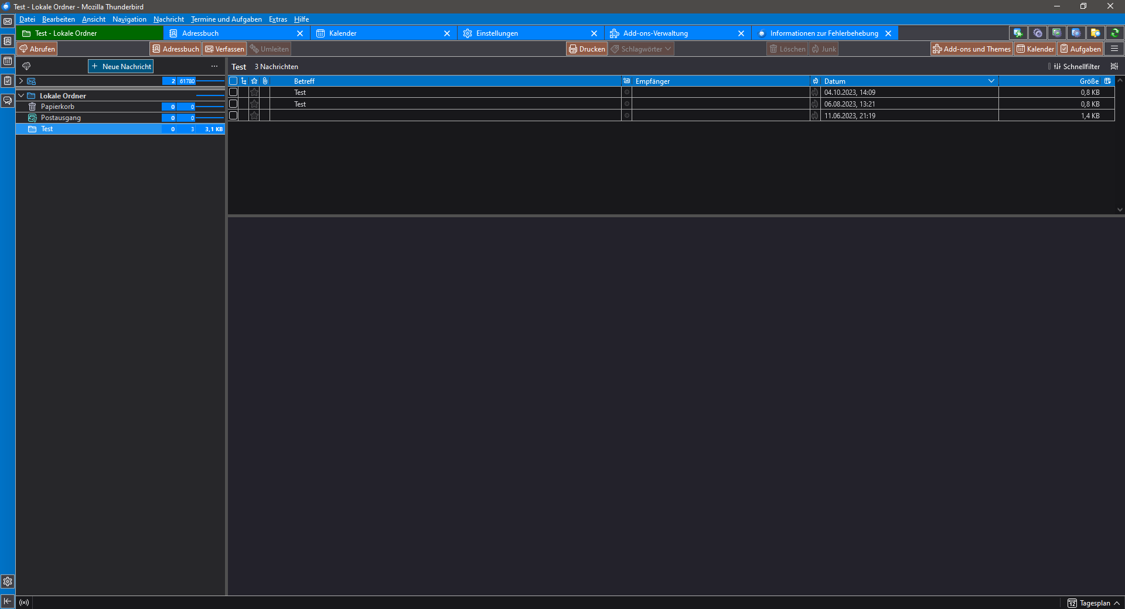This screenshot has width=1125, height=609.
Task: Tick the checkbox for the 04.10.2023 message
Action: 233,93
